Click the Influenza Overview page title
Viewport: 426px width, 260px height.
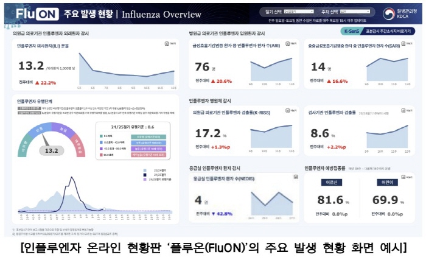(x=161, y=14)
